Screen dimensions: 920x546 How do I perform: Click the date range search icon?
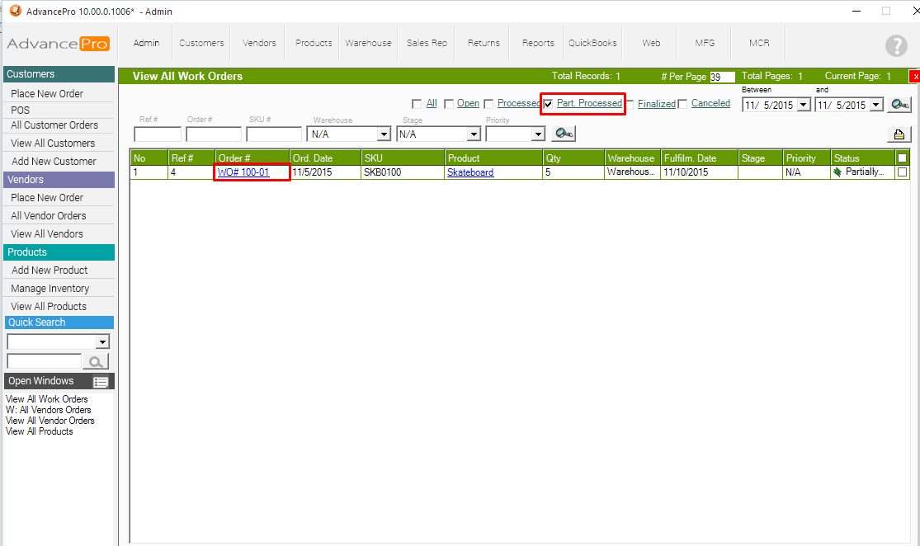tap(900, 105)
